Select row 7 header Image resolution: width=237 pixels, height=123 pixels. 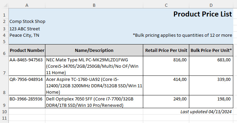(x=4, y=66)
